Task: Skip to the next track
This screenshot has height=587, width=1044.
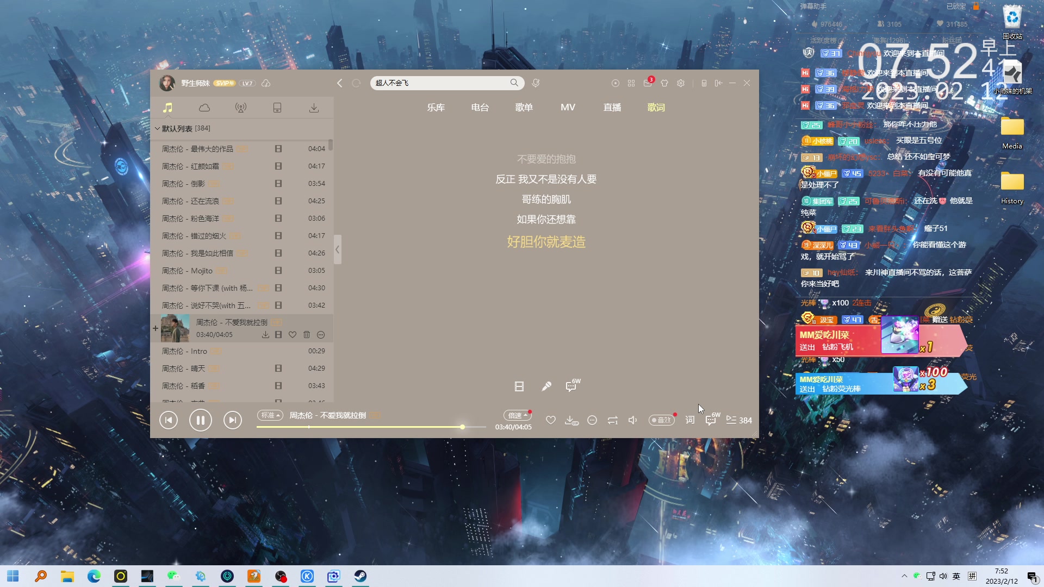Action: [x=233, y=420]
